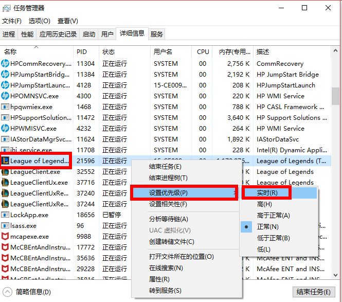Sort processes by CPU column
Screen dimensions: 342x302
tap(202, 52)
